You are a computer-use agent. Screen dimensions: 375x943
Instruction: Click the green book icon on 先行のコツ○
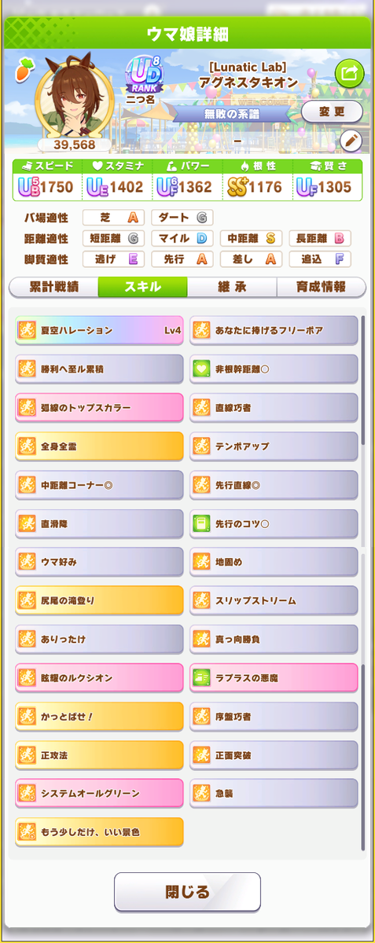(x=201, y=523)
